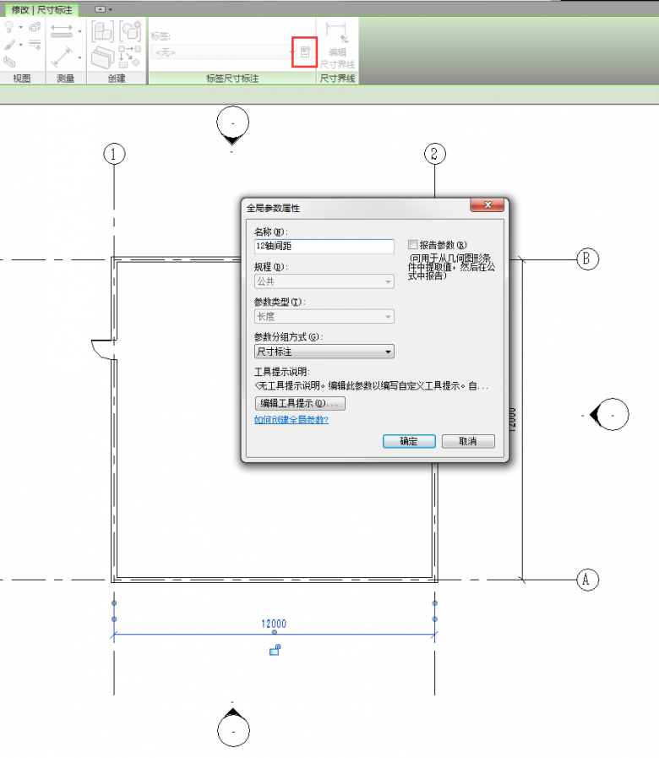This screenshot has width=659, height=758.
Task: Click the 编辑工具提示 button
Action: 300,403
